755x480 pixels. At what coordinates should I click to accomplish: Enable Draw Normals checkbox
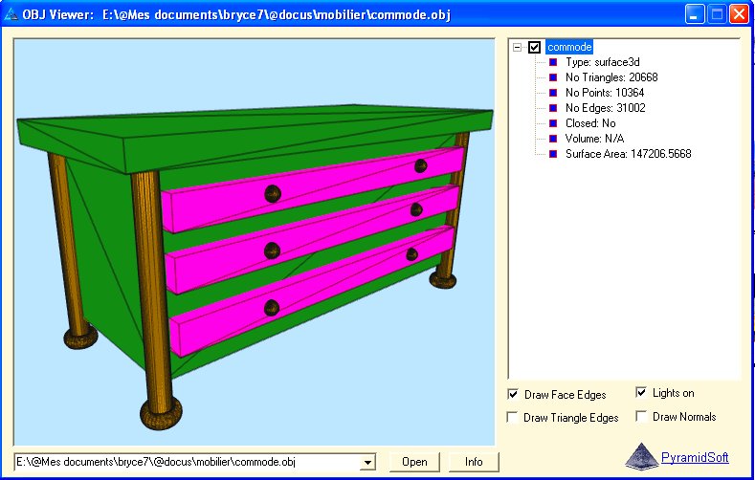(641, 416)
